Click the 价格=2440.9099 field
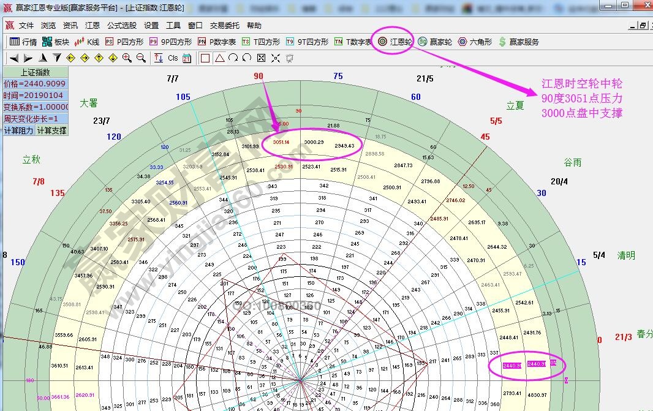 coord(35,84)
